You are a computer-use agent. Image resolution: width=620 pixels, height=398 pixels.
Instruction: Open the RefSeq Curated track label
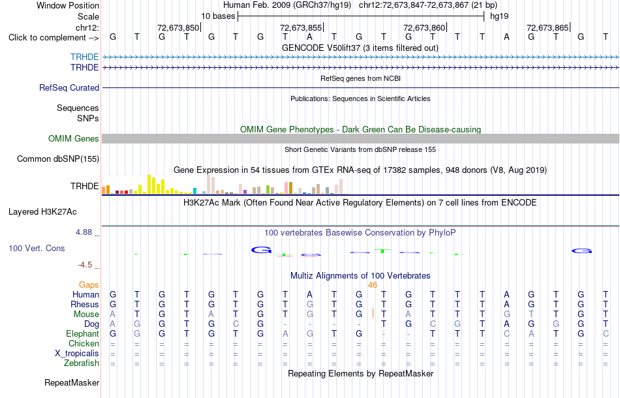point(69,87)
